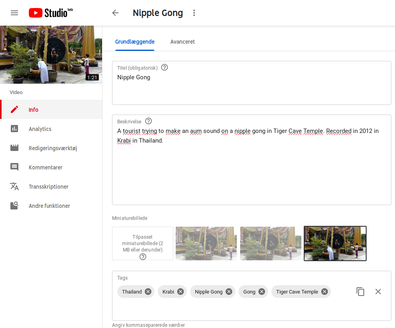Click the Angiv kommaseparerede værdier hint text
The image size is (395, 328).
coord(148,325)
